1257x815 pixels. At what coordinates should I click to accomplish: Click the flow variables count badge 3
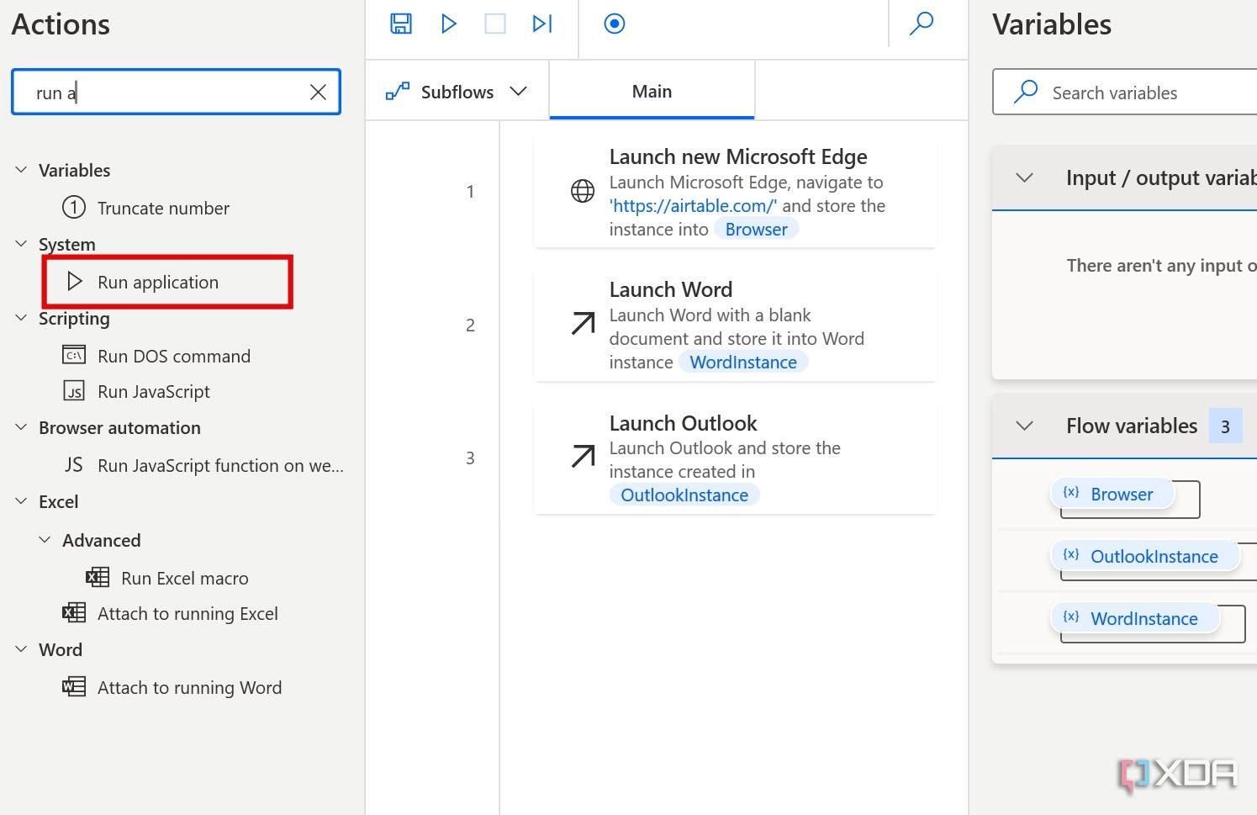[1225, 426]
